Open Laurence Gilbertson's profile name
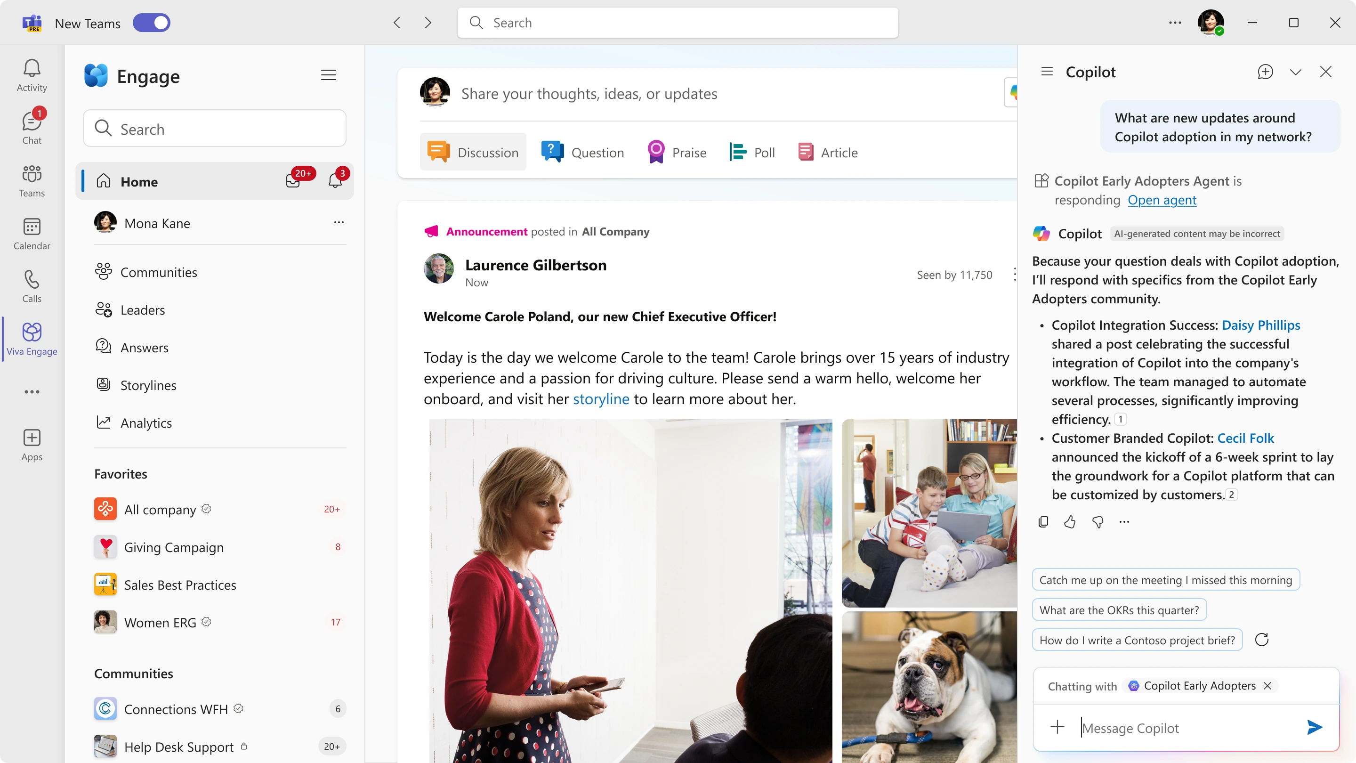Viewport: 1356px width, 763px height. [535, 265]
